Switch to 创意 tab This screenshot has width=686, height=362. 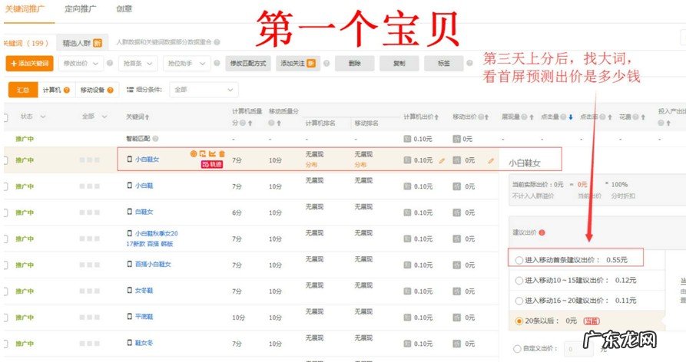[x=124, y=8]
